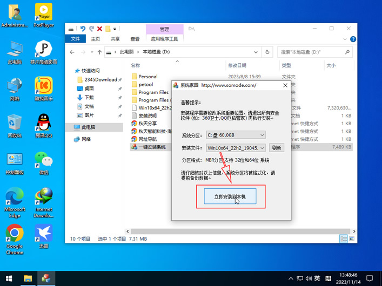This screenshot has width=382, height=286.
Task: Switch to details view layout icon
Action: pyautogui.click(x=344, y=239)
